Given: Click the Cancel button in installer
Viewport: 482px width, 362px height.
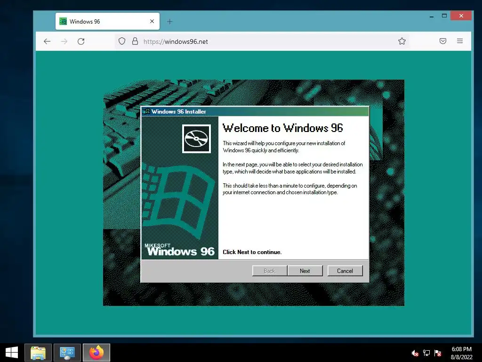Looking at the screenshot, I should point(345,271).
